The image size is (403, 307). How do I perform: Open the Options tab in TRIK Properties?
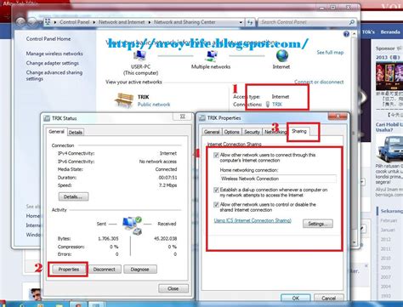pyautogui.click(x=231, y=132)
